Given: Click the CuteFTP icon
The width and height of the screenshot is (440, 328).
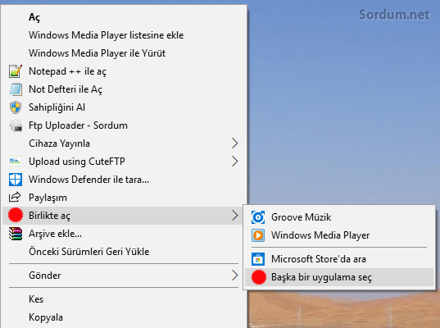Looking at the screenshot, I should 15,162.
